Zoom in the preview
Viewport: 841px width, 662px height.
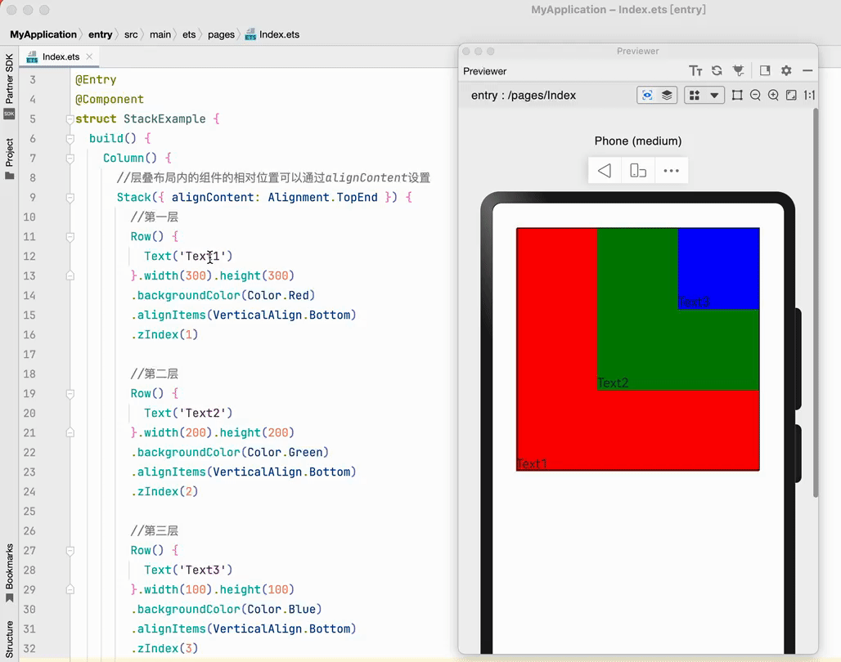(x=773, y=96)
